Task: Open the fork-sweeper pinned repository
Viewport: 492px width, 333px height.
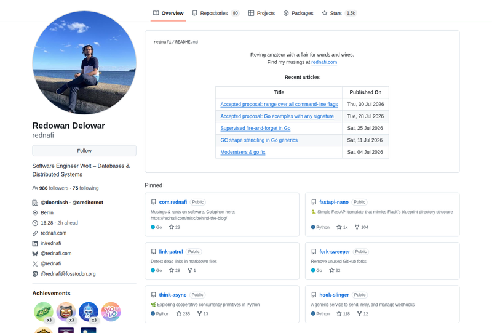Action: pos(335,252)
